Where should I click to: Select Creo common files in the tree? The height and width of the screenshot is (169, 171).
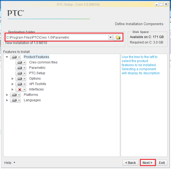click(43, 62)
